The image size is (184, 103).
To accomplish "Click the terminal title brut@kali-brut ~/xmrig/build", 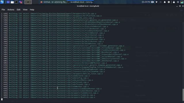I will [88, 6].
